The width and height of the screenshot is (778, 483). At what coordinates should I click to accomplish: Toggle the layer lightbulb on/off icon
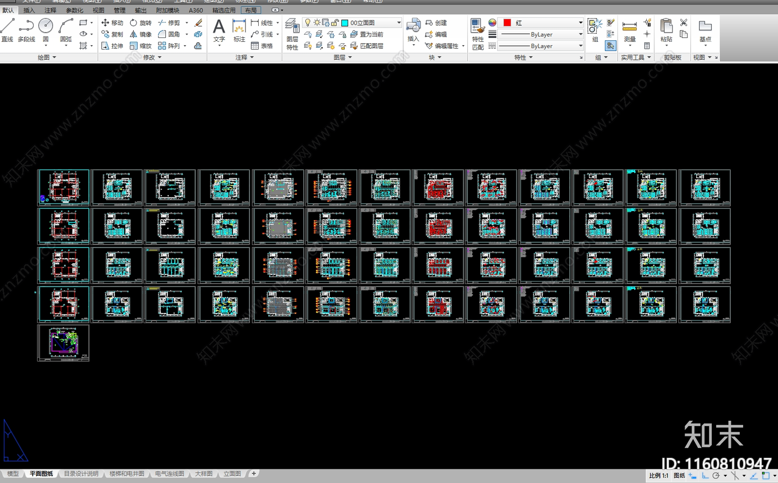point(308,23)
